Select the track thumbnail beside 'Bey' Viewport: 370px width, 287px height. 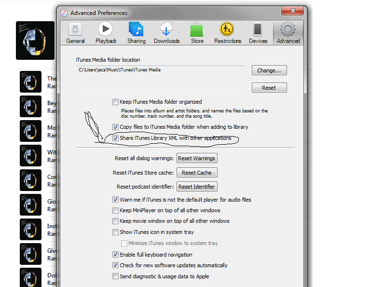31,106
